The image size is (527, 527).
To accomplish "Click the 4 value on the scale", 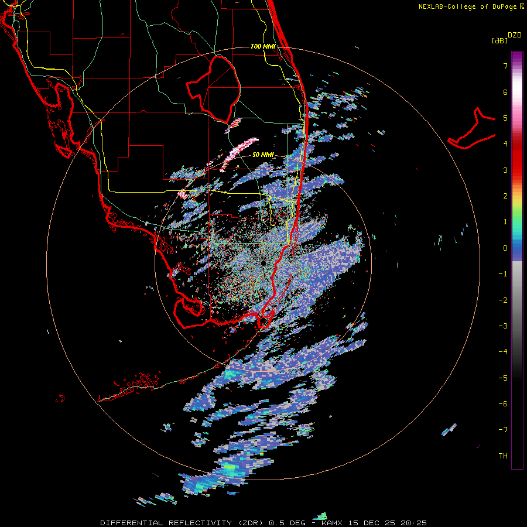I will click(x=505, y=144).
